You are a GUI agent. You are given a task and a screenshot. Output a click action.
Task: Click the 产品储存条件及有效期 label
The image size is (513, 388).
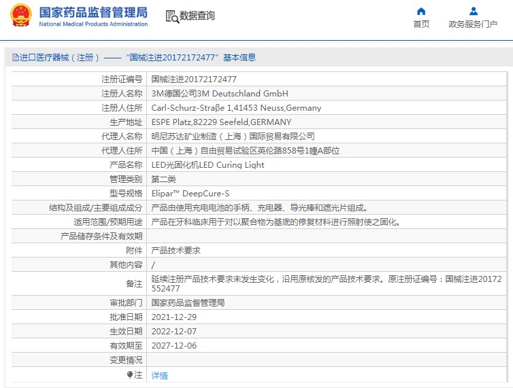tap(101, 236)
